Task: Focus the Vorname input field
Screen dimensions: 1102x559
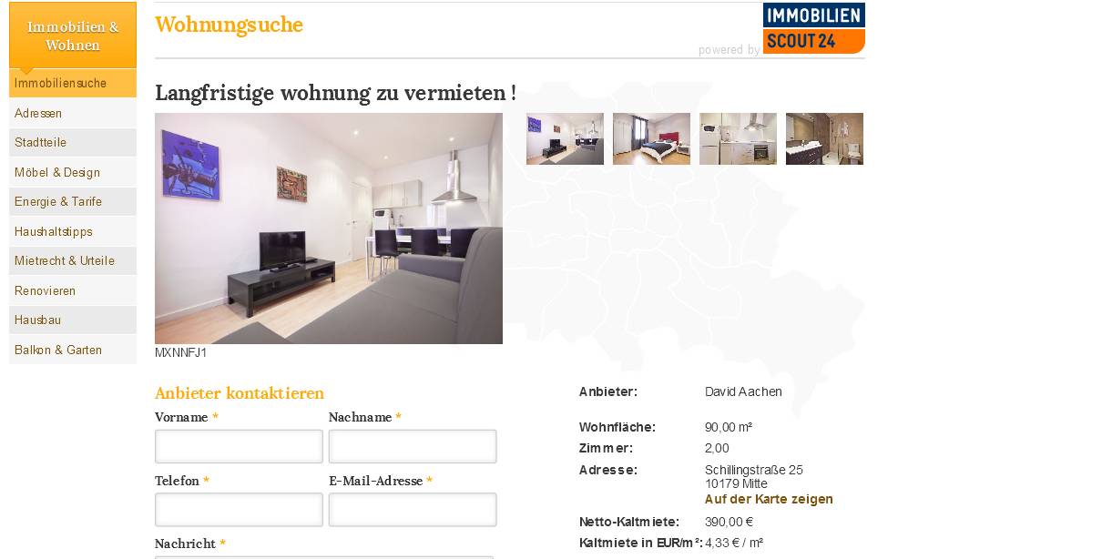Action: (239, 446)
